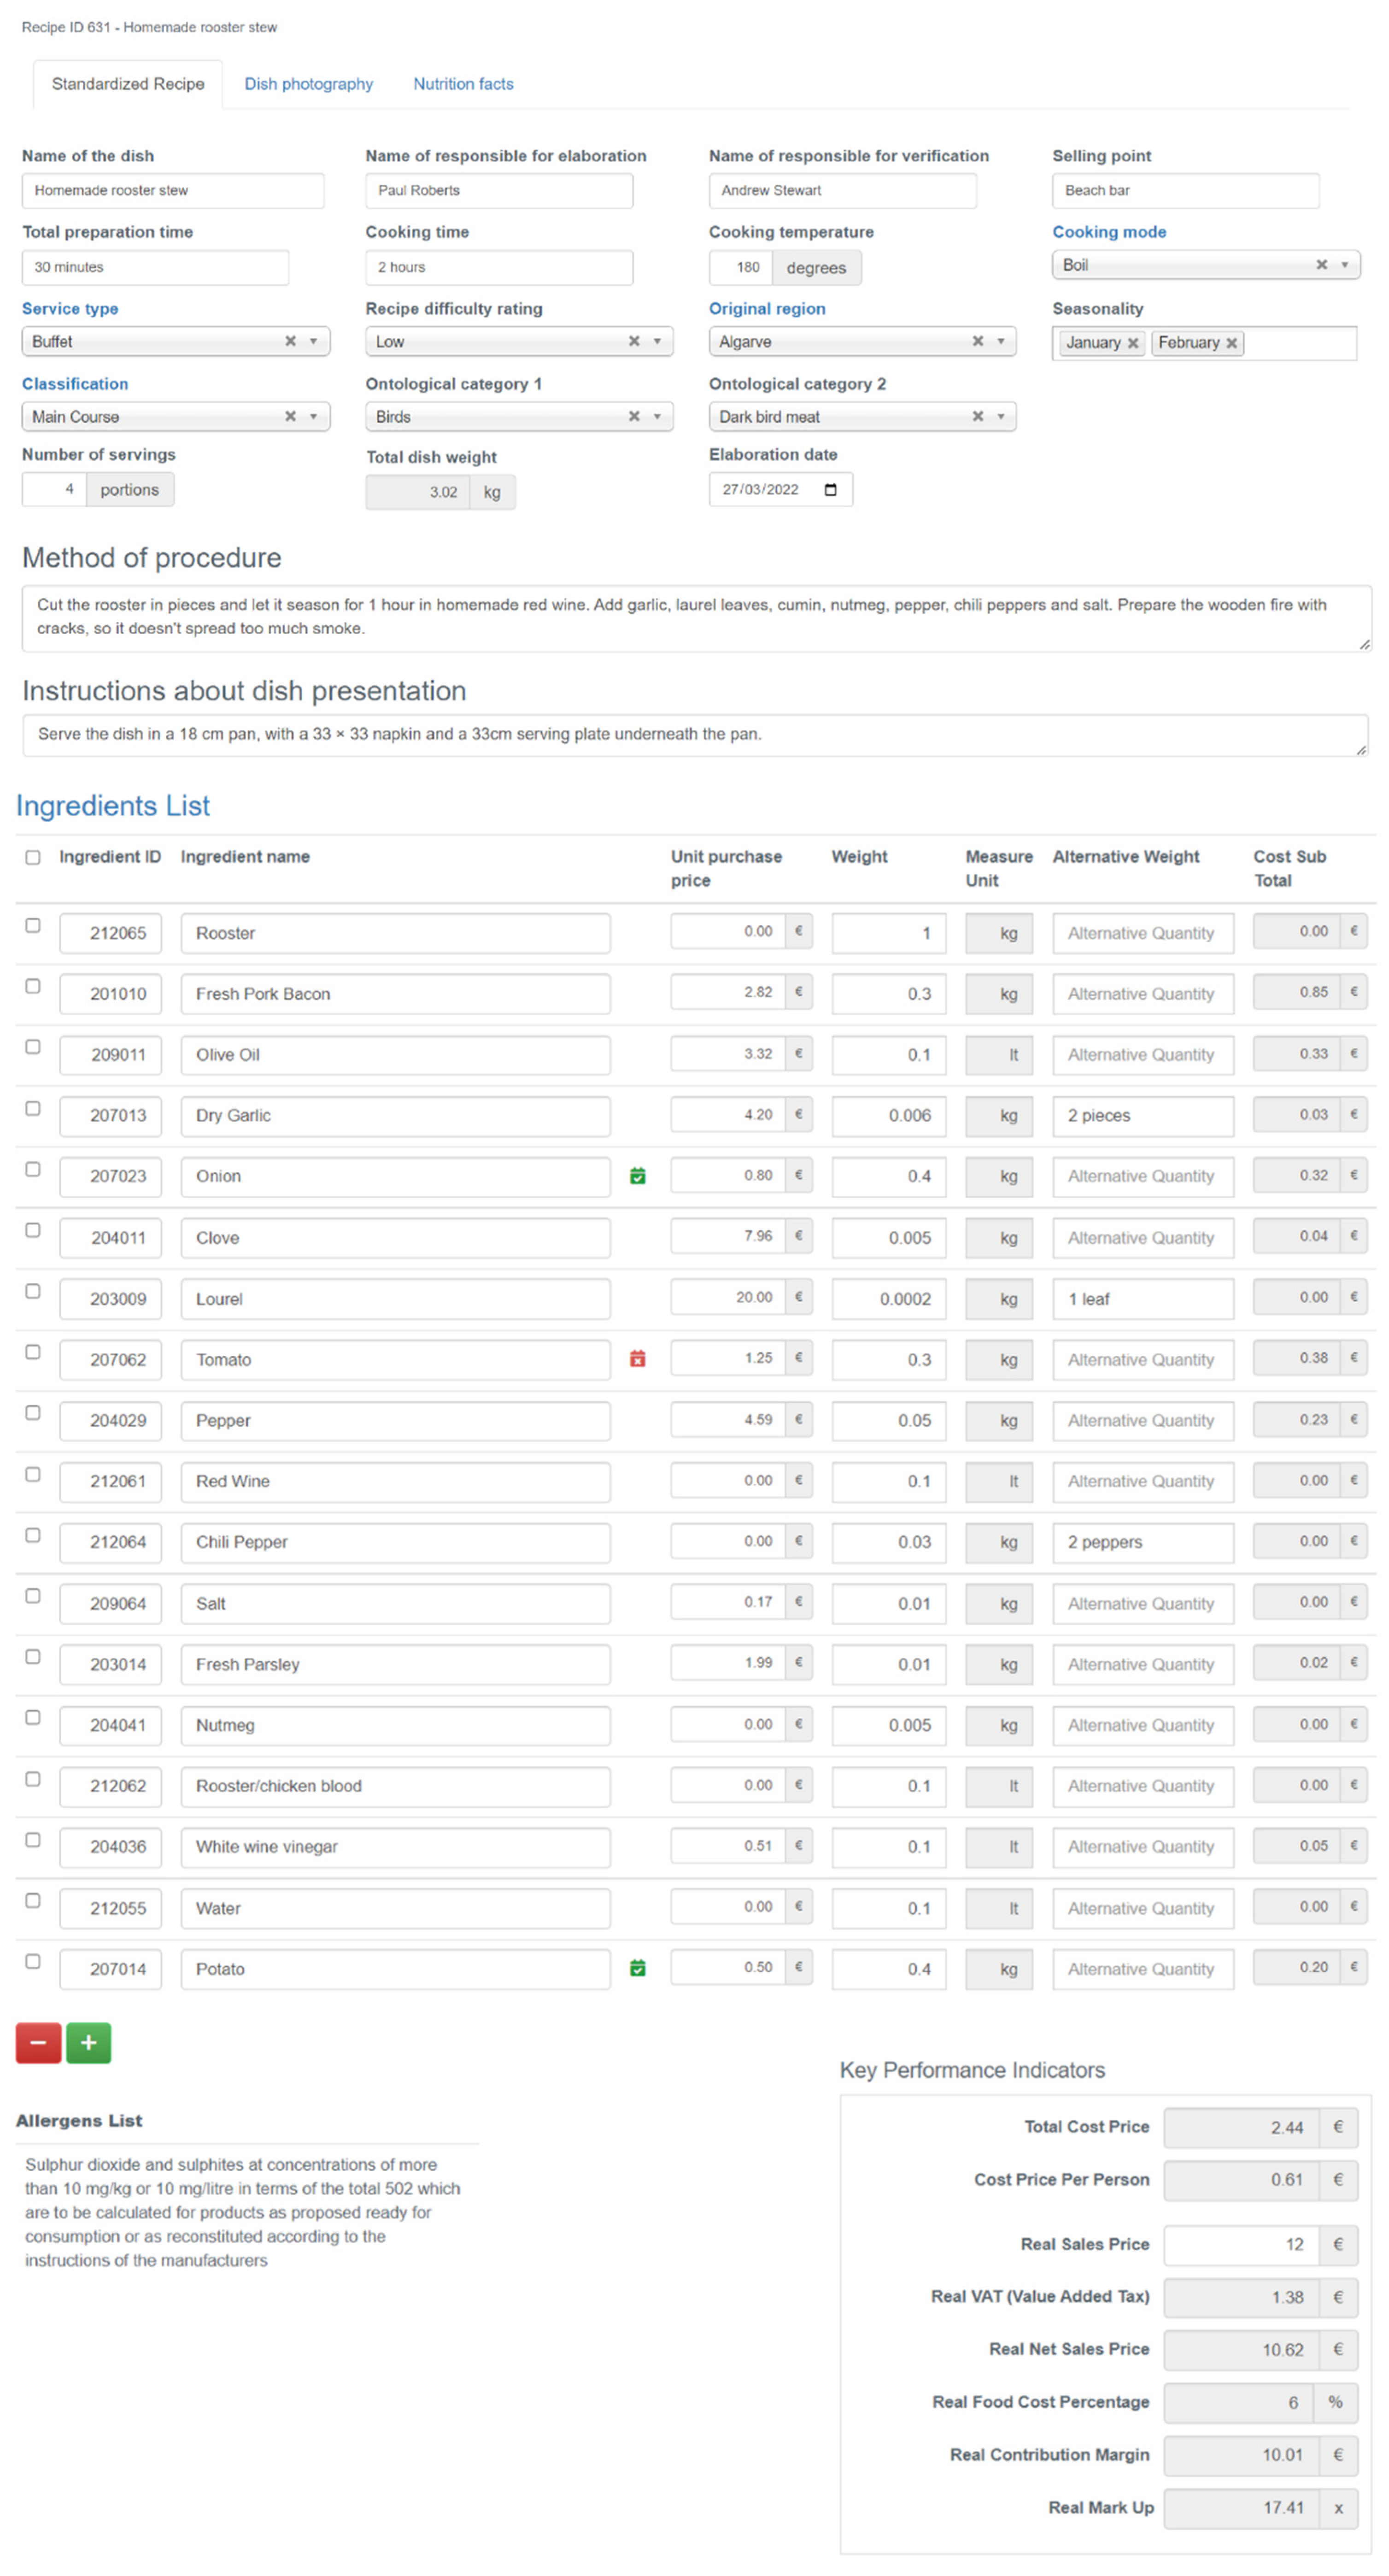Remove the February seasonality tag
Viewport: 1389px width, 2576px height.
[x=1232, y=343]
